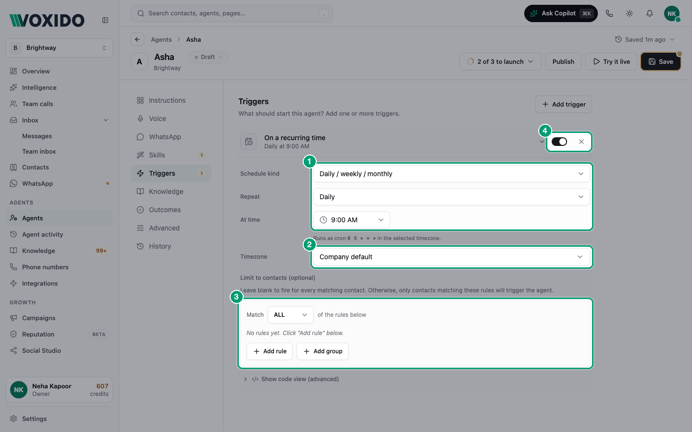Open the Draft status dropdown
Screen dimensions: 692x432
pyautogui.click(x=209, y=57)
